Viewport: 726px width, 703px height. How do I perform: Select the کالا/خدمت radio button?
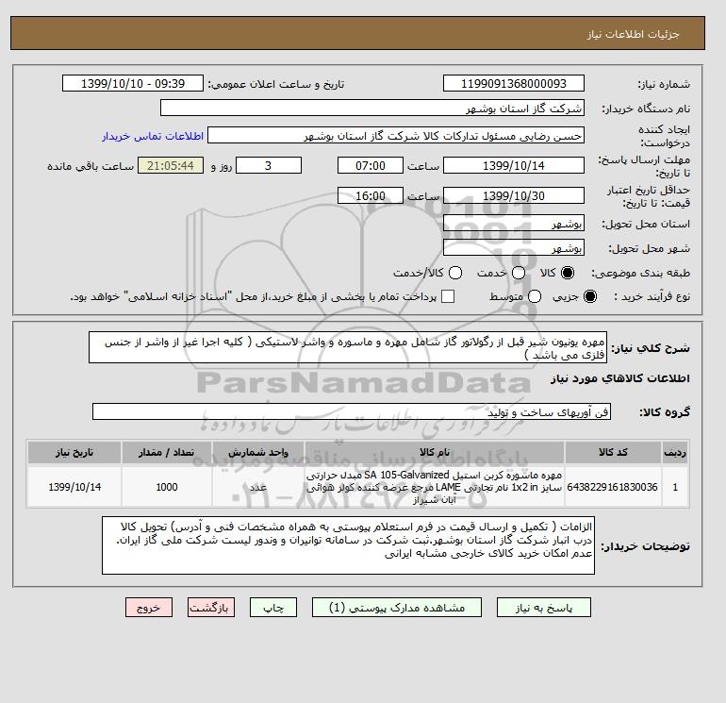coord(455,273)
